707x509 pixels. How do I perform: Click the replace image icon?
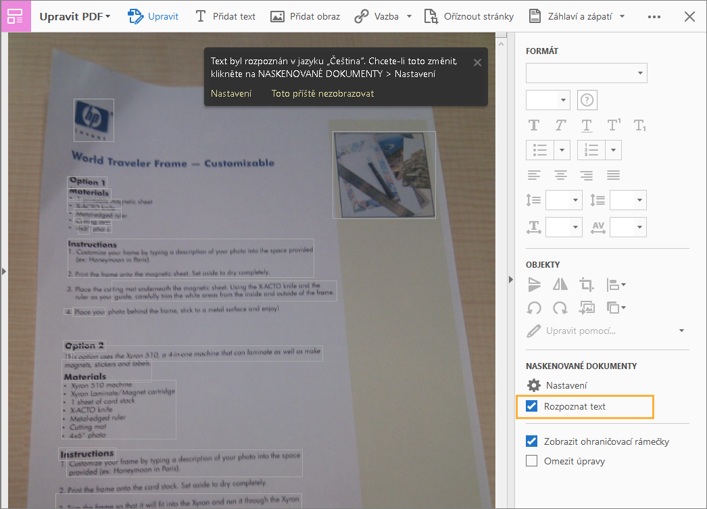click(x=587, y=308)
